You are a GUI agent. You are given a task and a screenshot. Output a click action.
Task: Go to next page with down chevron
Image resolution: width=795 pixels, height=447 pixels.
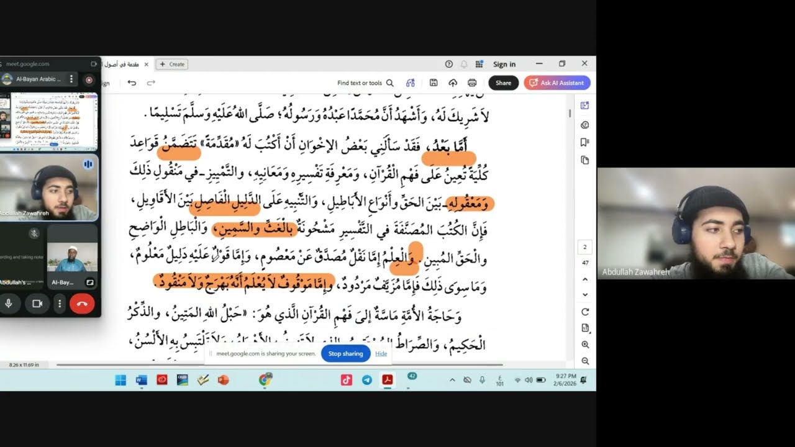[x=585, y=294]
